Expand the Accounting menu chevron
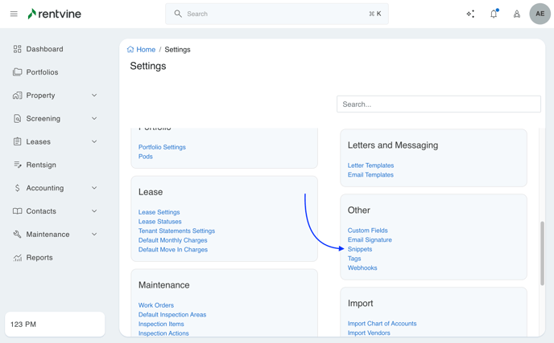The image size is (554, 343). (x=94, y=188)
